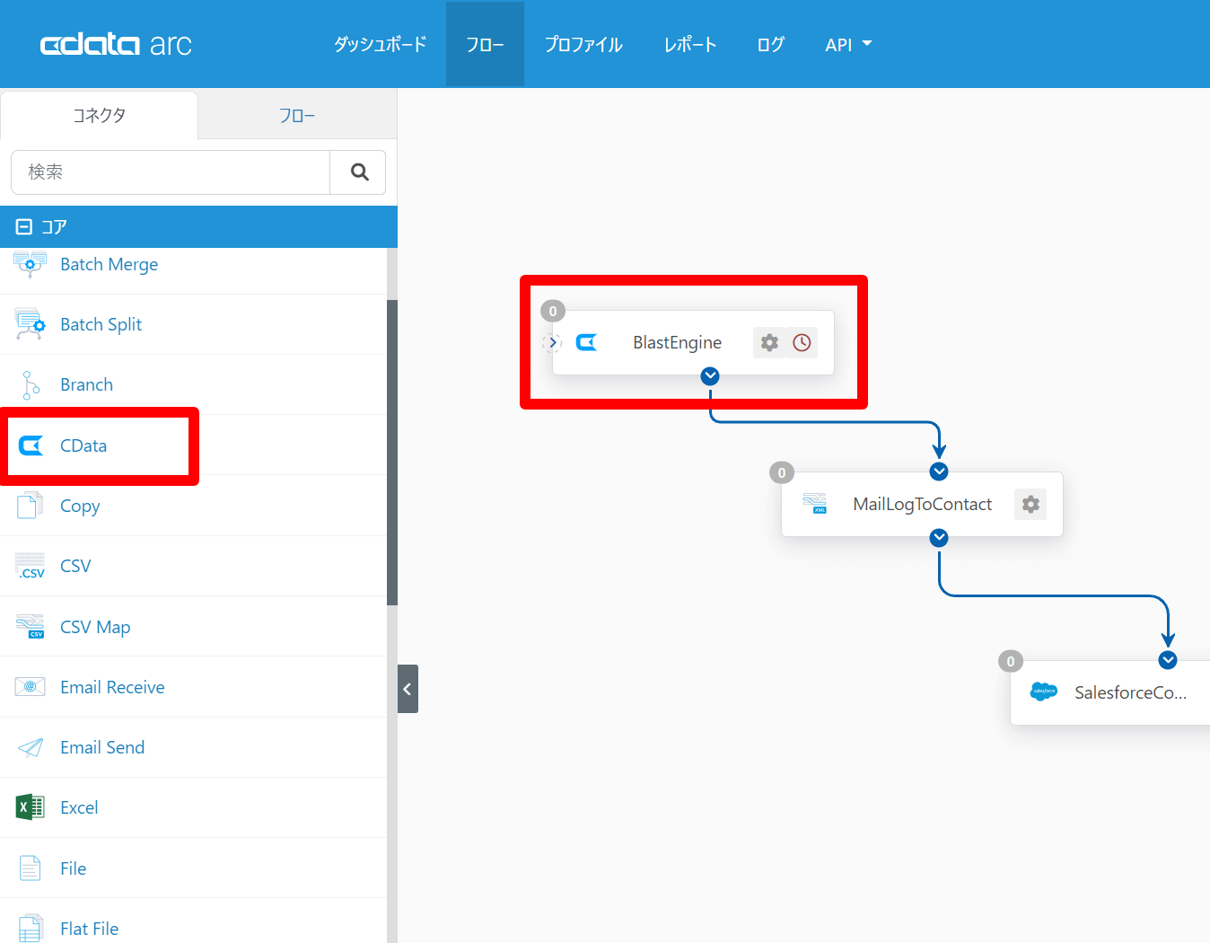
Task: Select the Batch Split connector icon
Action: pos(30,324)
